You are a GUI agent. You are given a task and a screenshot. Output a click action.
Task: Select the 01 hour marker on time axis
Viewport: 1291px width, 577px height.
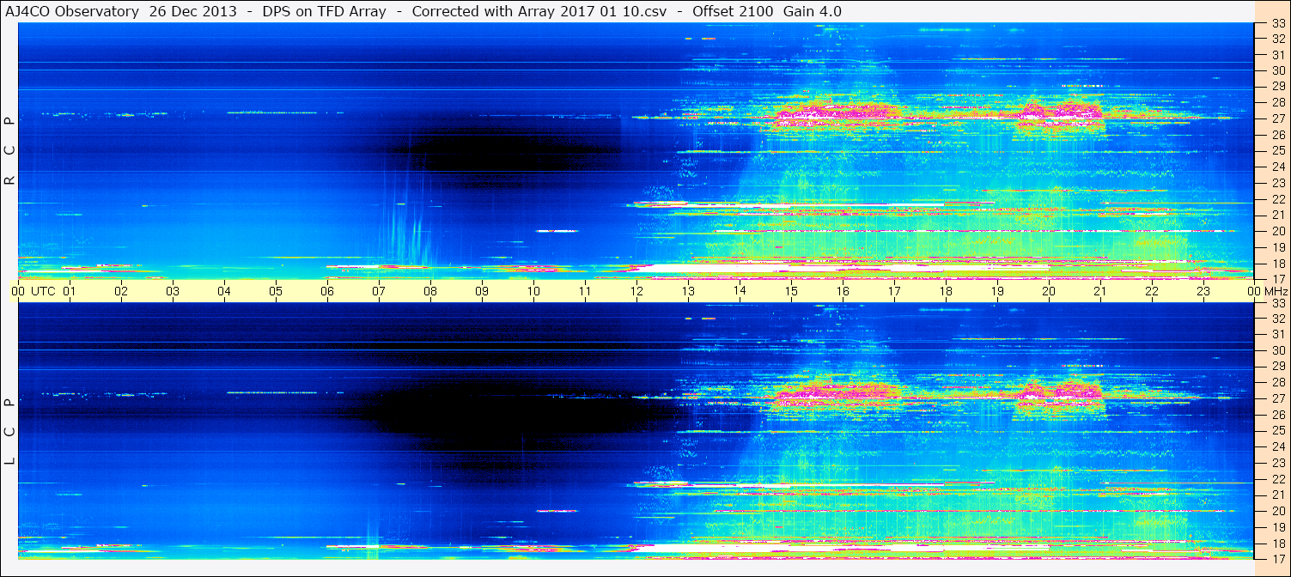coord(70,291)
